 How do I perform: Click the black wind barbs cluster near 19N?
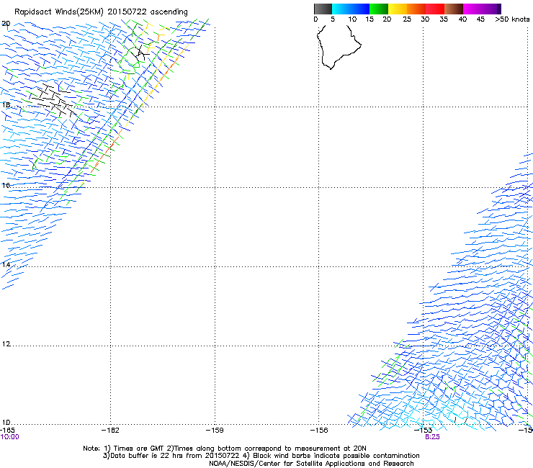[140, 53]
